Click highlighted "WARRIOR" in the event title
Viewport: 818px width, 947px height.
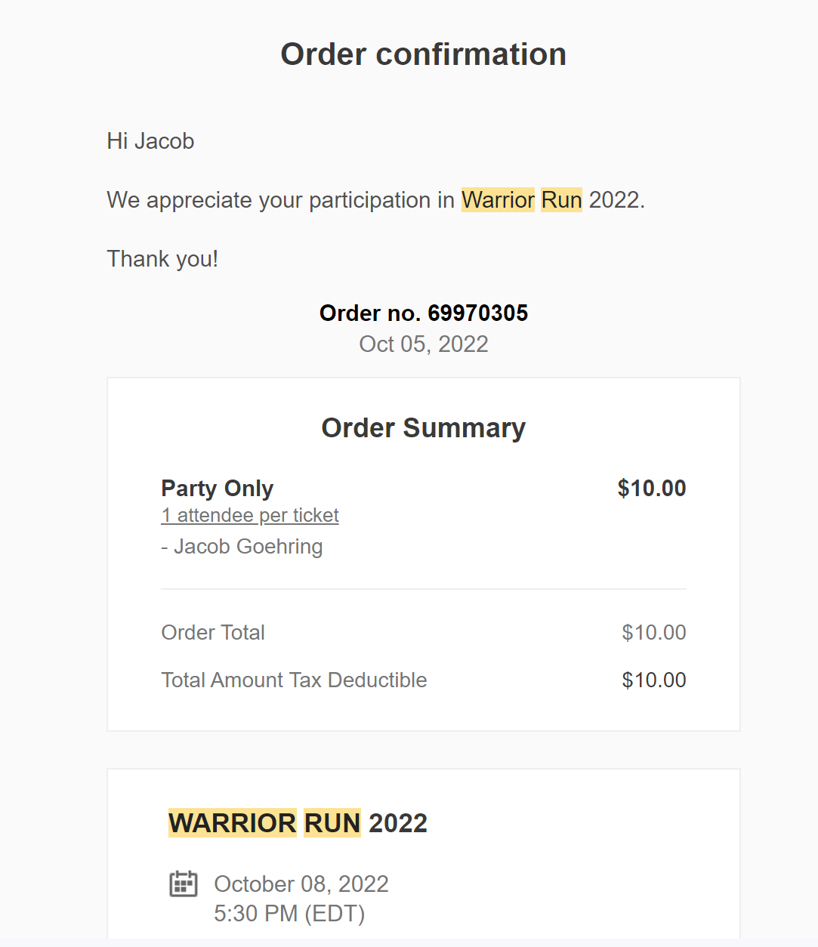point(233,823)
